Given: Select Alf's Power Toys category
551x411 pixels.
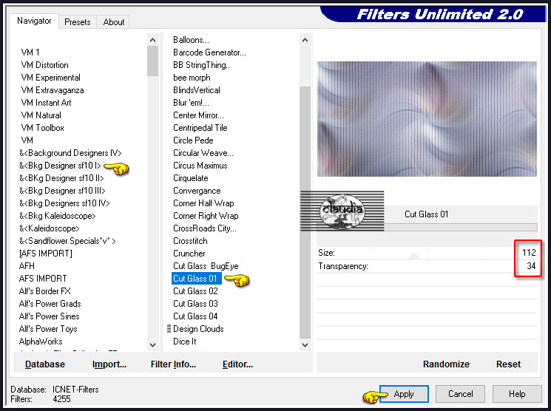Looking at the screenshot, I should pos(48,329).
